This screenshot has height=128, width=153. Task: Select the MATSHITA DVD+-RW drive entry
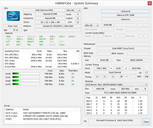coord(43,119)
